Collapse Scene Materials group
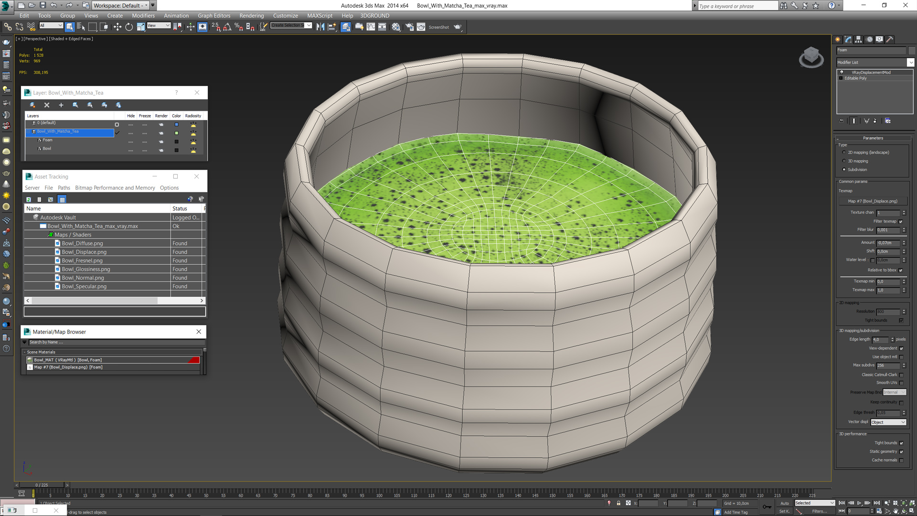The height and width of the screenshot is (516, 917). [x=25, y=352]
